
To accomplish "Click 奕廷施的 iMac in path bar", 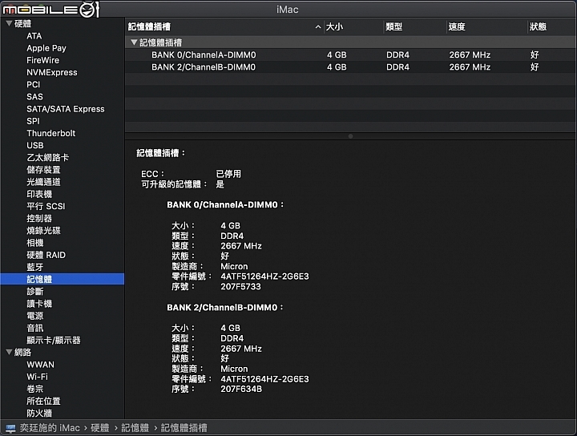I will pos(50,428).
